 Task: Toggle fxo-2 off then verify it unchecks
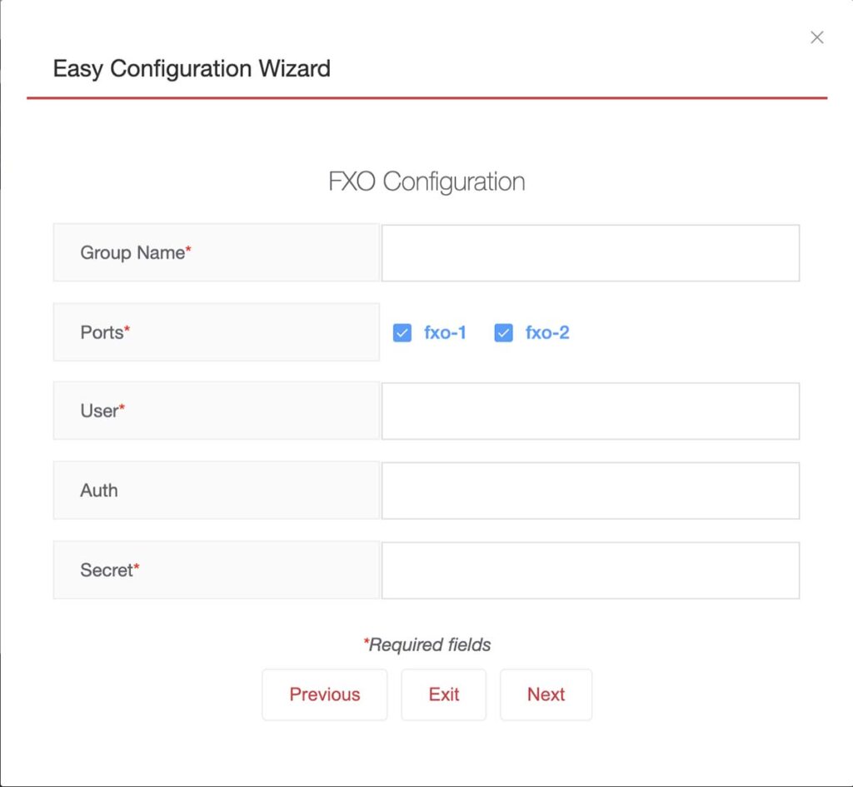coord(503,332)
